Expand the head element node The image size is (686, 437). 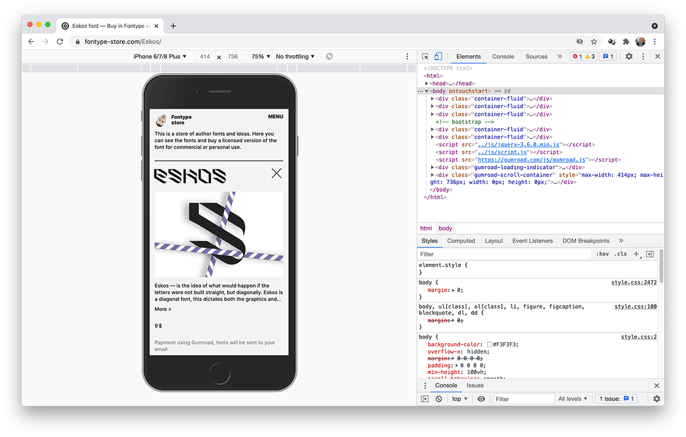tap(426, 83)
